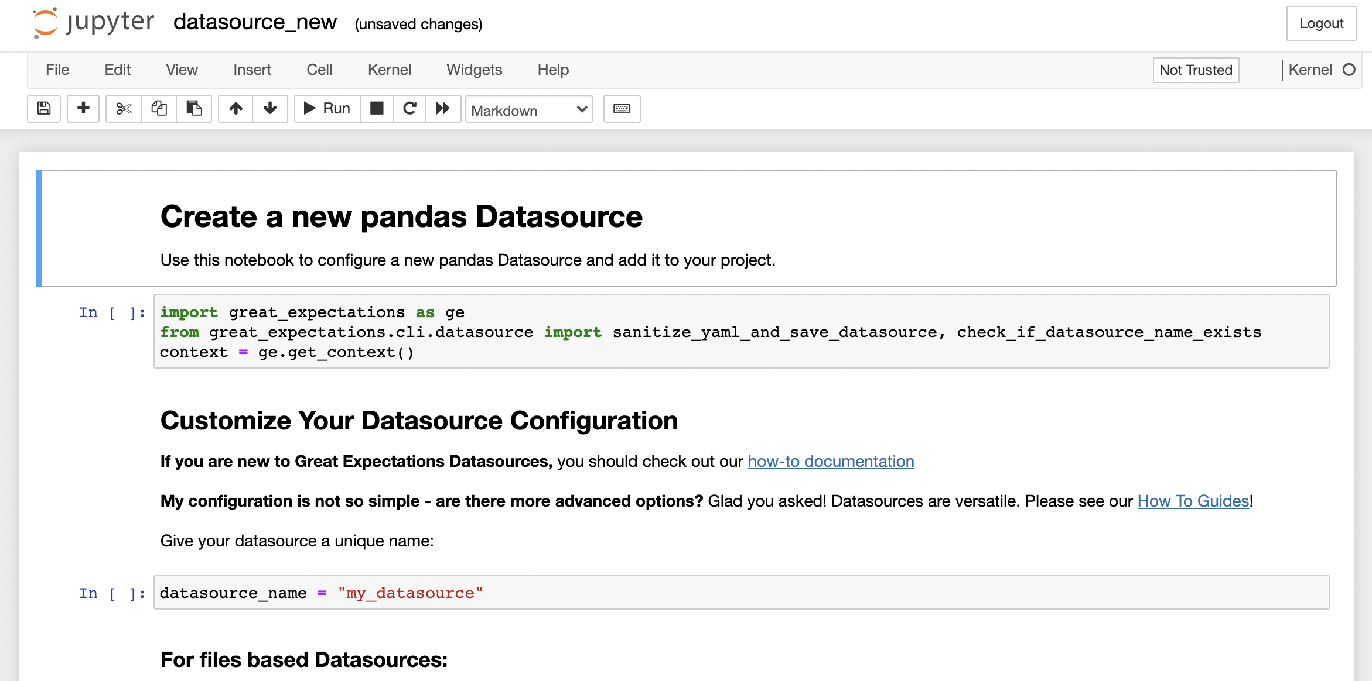Click the 'Give your datasource a unique name' text

click(297, 541)
